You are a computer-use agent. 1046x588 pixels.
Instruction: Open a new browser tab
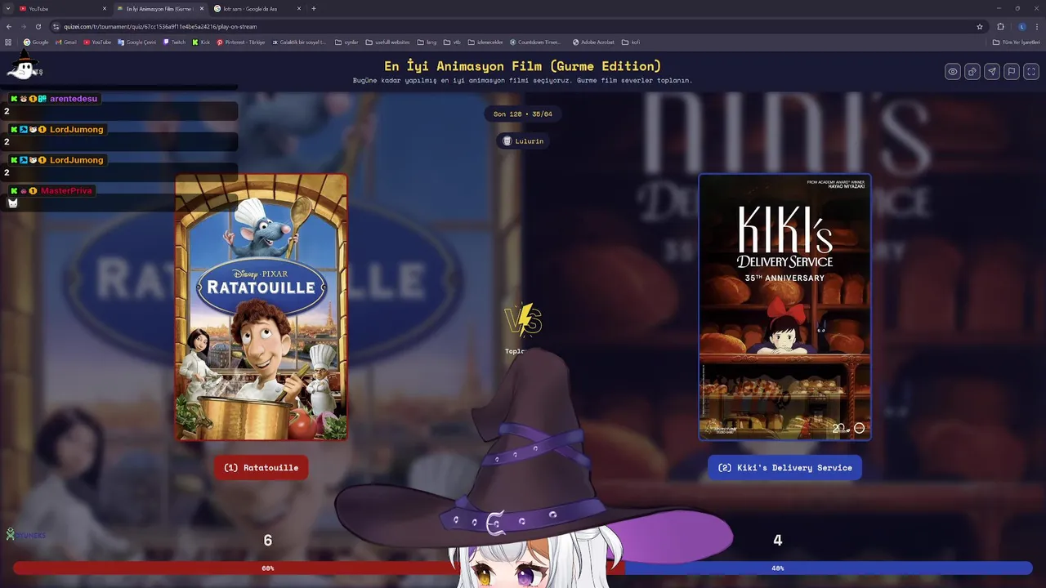[x=314, y=8]
